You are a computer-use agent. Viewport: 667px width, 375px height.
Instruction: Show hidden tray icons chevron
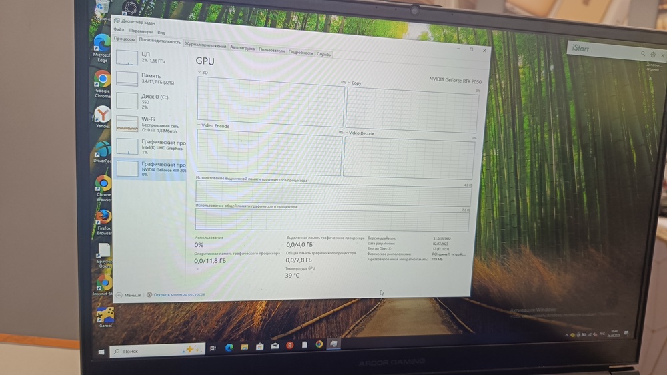566,336
